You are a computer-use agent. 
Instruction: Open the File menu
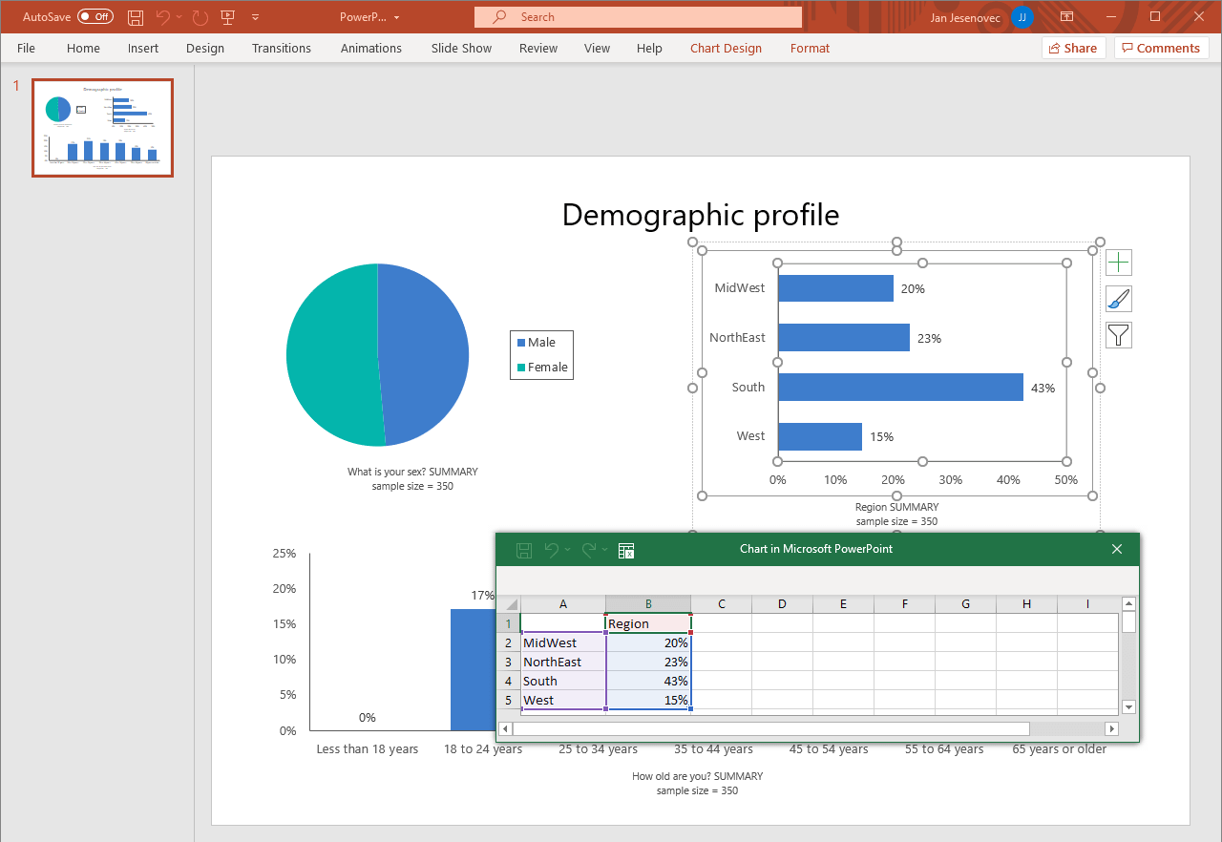tap(26, 48)
